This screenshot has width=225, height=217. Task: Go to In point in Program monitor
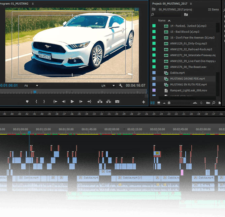point(55,102)
